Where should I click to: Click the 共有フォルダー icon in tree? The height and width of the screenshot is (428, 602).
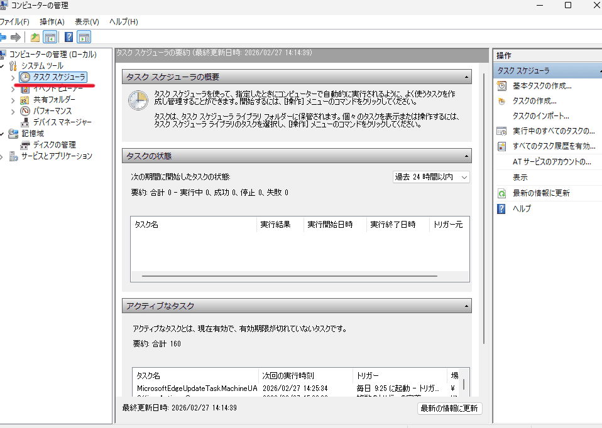tap(25, 100)
